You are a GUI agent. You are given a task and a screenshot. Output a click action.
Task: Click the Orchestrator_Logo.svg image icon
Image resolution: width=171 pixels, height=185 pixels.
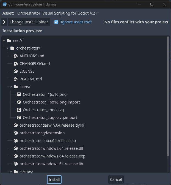pyautogui.click(x=19, y=110)
